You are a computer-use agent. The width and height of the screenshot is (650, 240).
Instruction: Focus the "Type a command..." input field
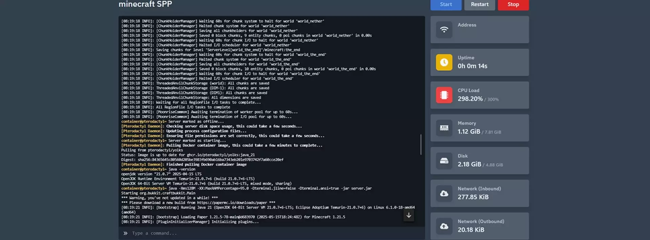[271, 233]
